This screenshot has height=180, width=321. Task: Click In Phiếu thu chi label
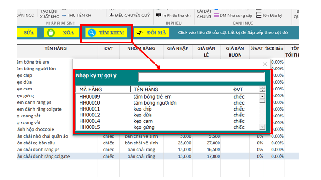point(176,16)
